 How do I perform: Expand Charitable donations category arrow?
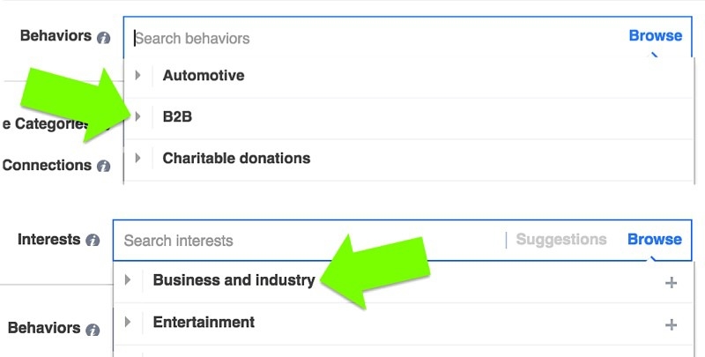138,158
